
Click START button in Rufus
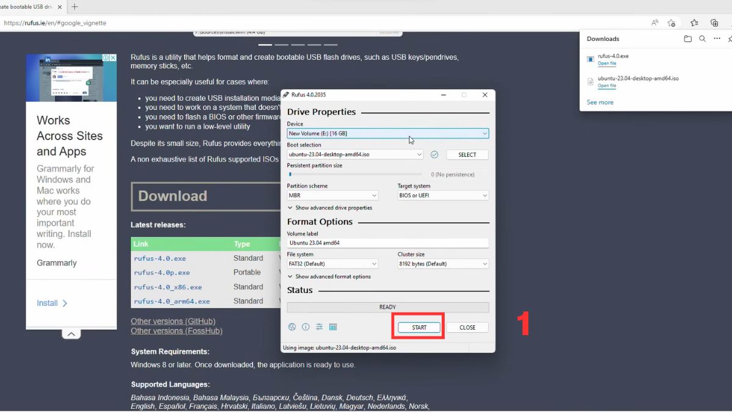point(419,327)
